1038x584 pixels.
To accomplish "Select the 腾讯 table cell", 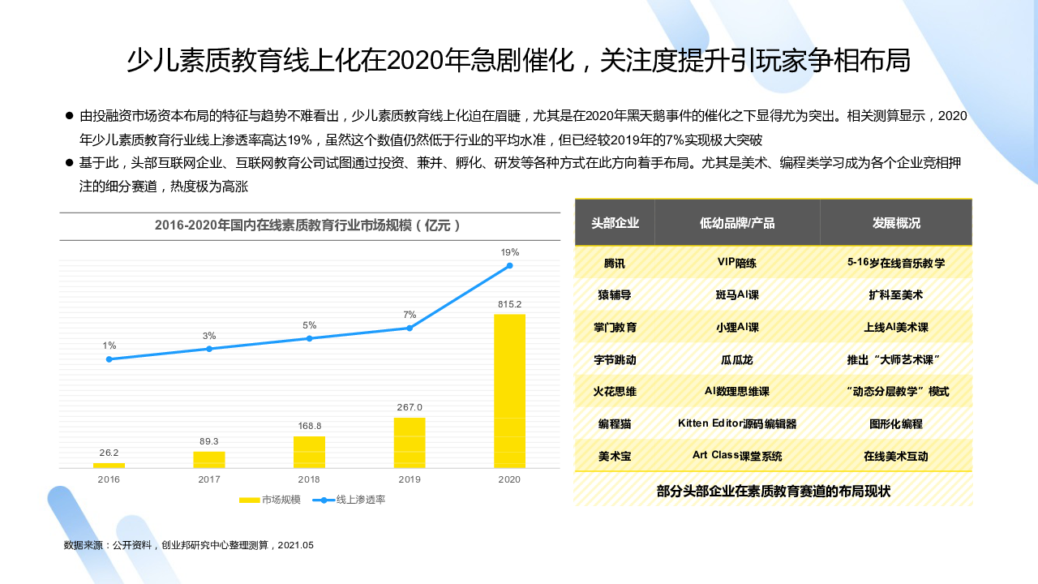I will click(x=615, y=263).
